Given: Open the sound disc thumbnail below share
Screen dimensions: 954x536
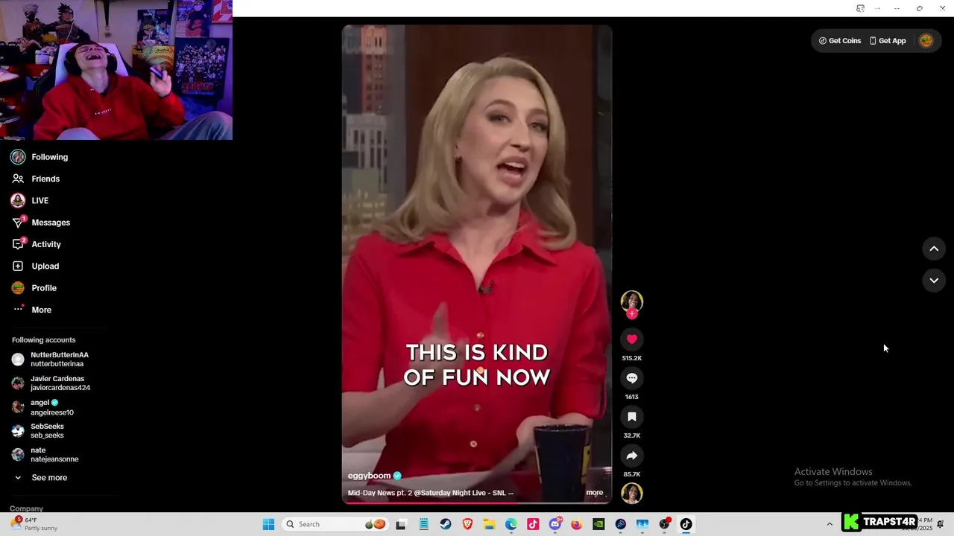Looking at the screenshot, I should pyautogui.click(x=632, y=494).
